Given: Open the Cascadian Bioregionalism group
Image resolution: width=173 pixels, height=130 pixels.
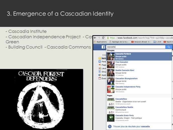Looking at the screenshot, I should click(x=139, y=81).
